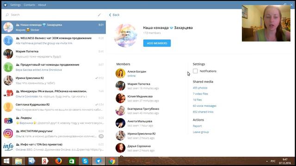Screen dimensions: 296x166
Task: Click the Telegram logo icon in title bar
Action: click(5, 5)
